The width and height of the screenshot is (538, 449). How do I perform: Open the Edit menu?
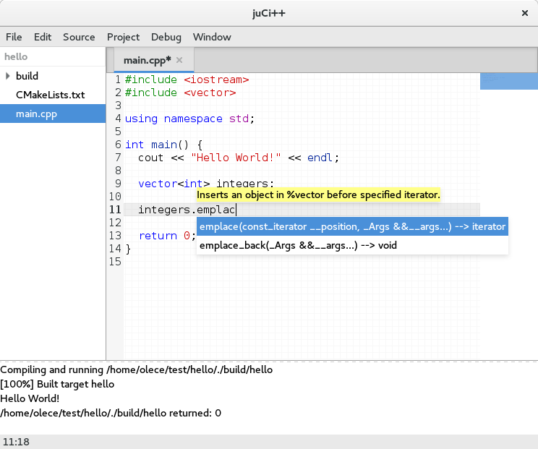[43, 37]
